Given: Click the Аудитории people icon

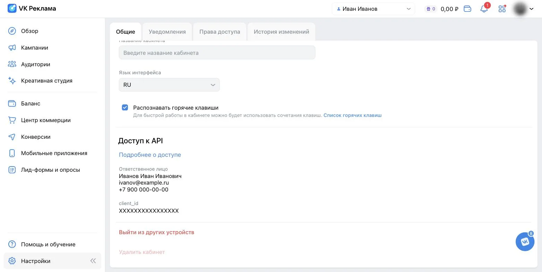Looking at the screenshot, I should pos(12,64).
